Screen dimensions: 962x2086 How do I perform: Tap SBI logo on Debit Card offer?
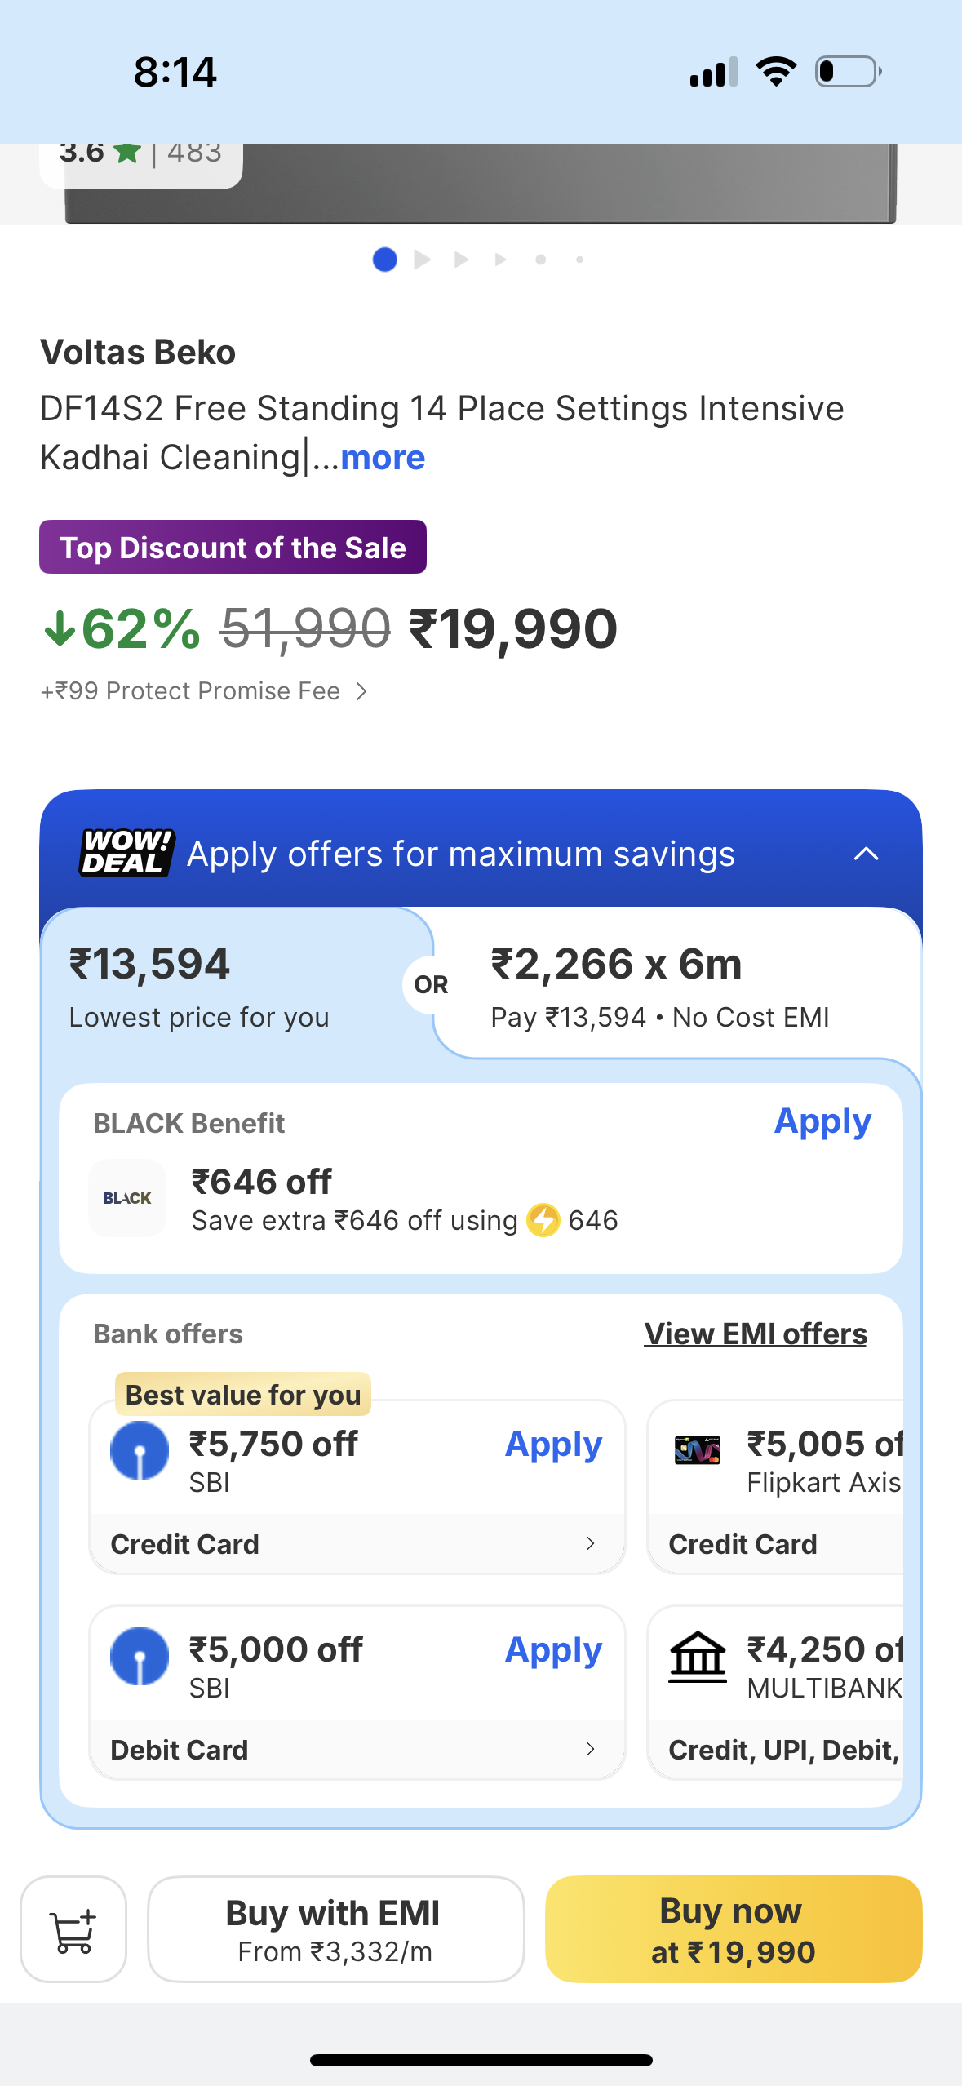tap(140, 1656)
